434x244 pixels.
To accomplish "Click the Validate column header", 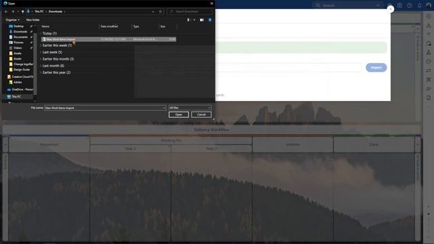I will (292, 144).
